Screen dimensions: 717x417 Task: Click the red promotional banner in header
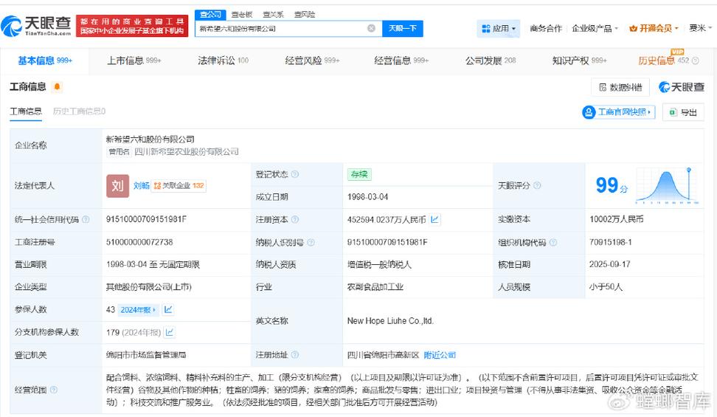(132, 26)
